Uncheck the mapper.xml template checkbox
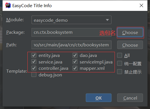150x109 pixels. 75,68
